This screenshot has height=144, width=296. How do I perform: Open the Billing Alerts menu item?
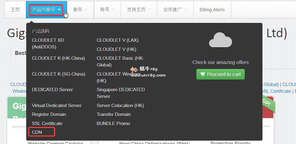[212, 10]
